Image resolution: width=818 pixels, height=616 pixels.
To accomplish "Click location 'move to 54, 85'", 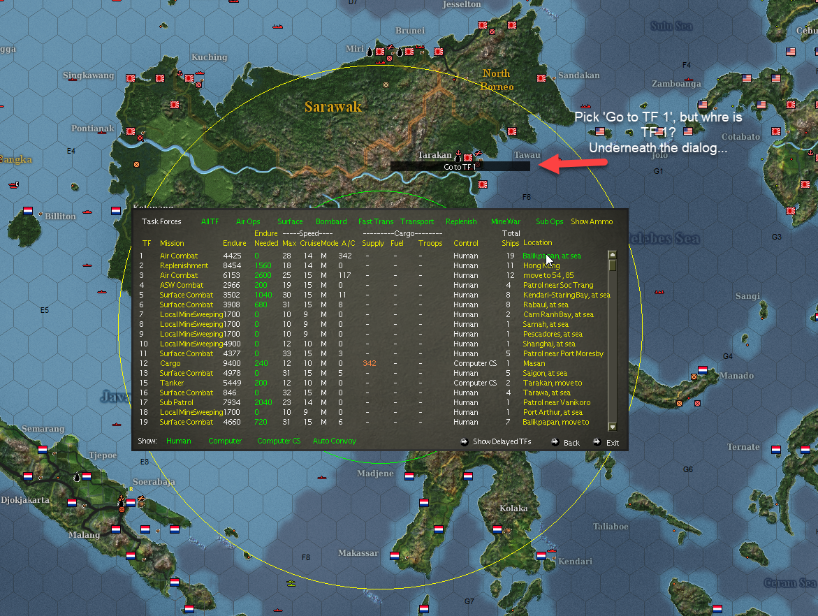I will pos(548,275).
